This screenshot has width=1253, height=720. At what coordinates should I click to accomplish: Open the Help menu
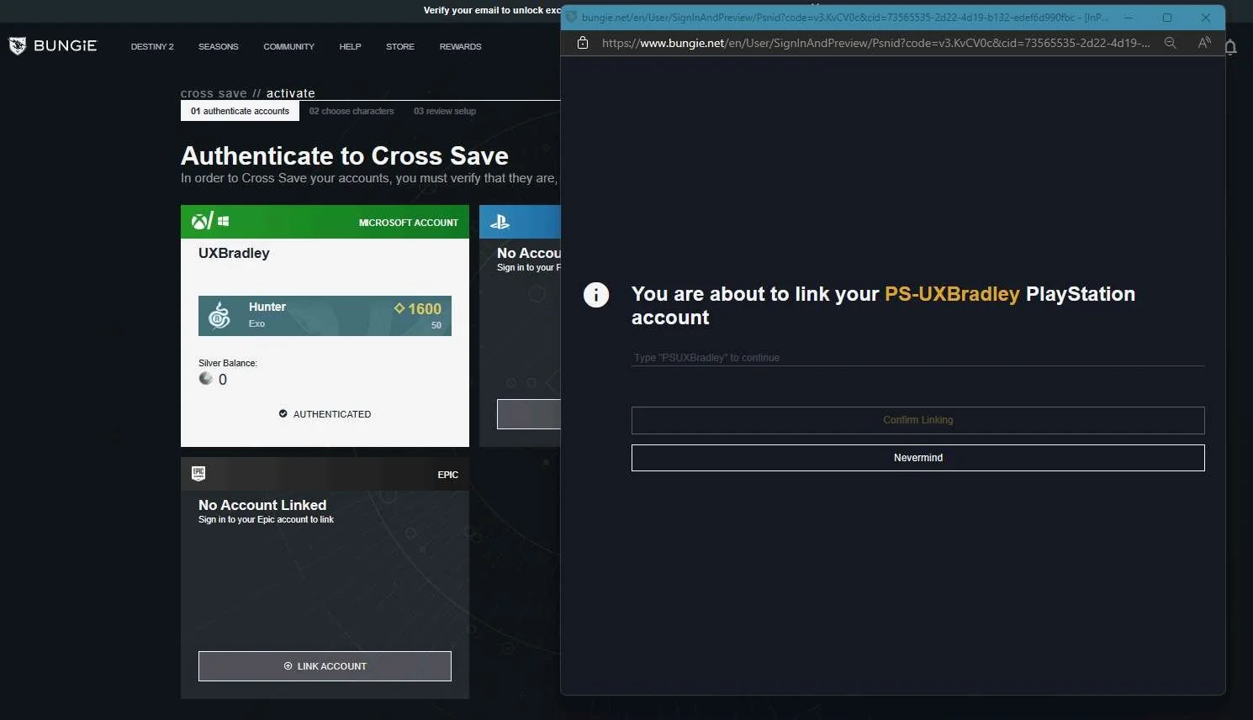coord(350,47)
